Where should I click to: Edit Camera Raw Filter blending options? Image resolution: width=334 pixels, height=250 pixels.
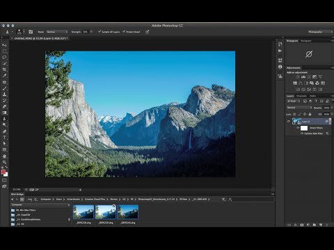pyautogui.click(x=327, y=133)
